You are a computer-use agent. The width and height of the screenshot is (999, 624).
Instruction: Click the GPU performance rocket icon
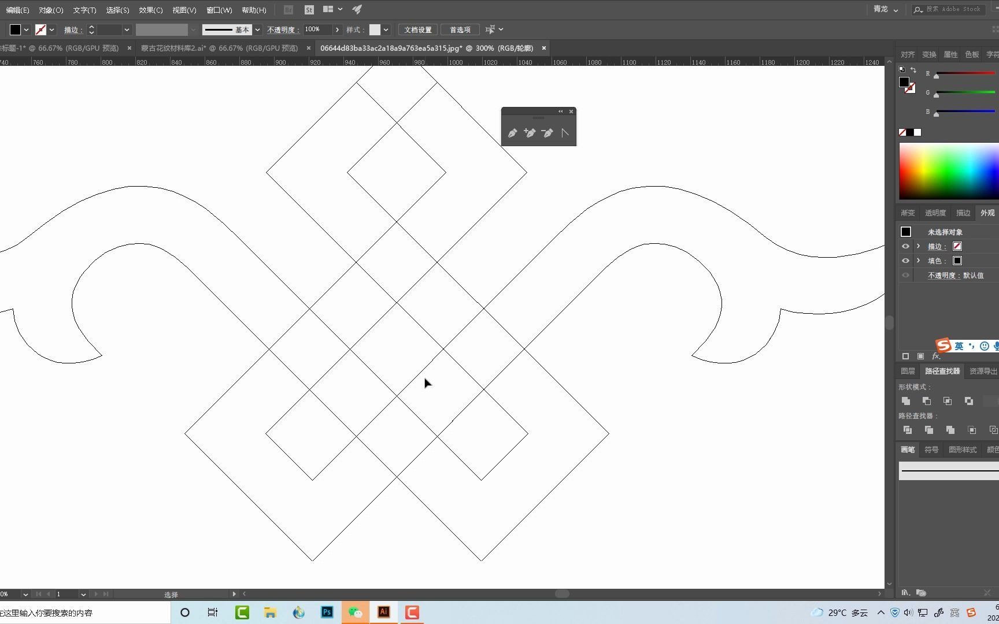(x=357, y=9)
